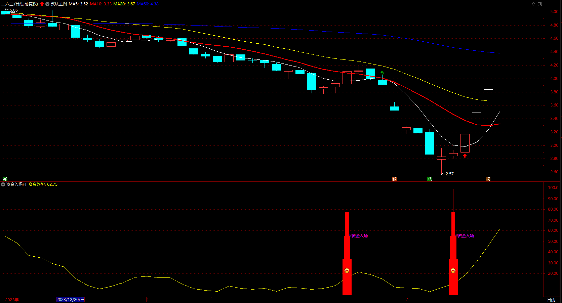Click the 4.00 price axis label

pos(554,79)
